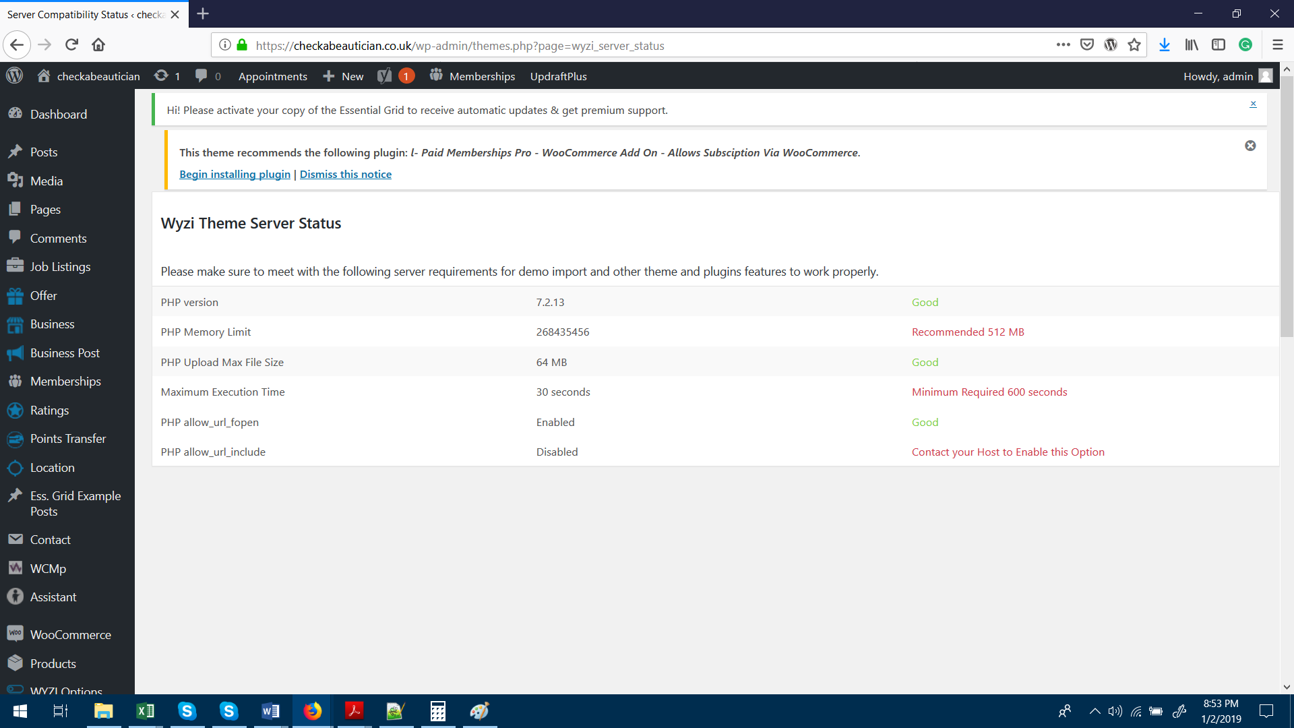Open the New menu in admin bar
Viewport: 1294px width, 728px height.
(x=343, y=75)
